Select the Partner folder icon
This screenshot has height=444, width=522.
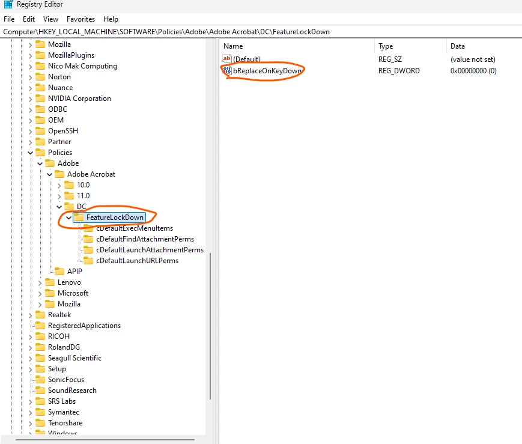40,141
